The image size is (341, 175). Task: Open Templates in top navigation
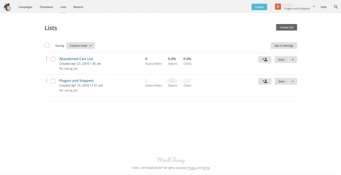point(46,7)
